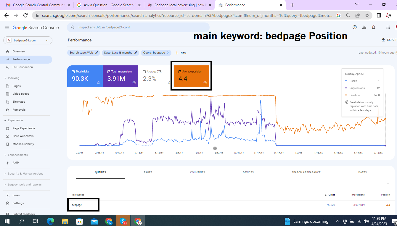The width and height of the screenshot is (397, 226).
Task: Bookmark this page with the star
Action: (367, 15)
